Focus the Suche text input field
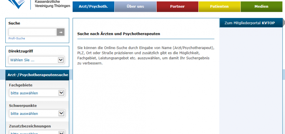 pos(33,32)
